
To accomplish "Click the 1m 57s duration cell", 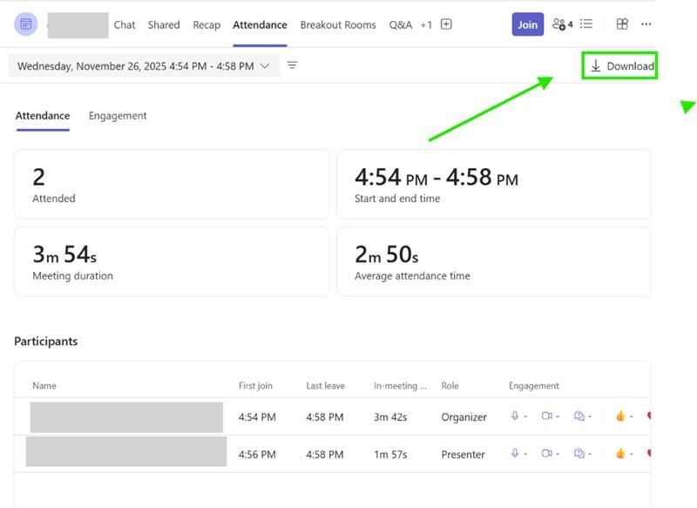I will [390, 454].
